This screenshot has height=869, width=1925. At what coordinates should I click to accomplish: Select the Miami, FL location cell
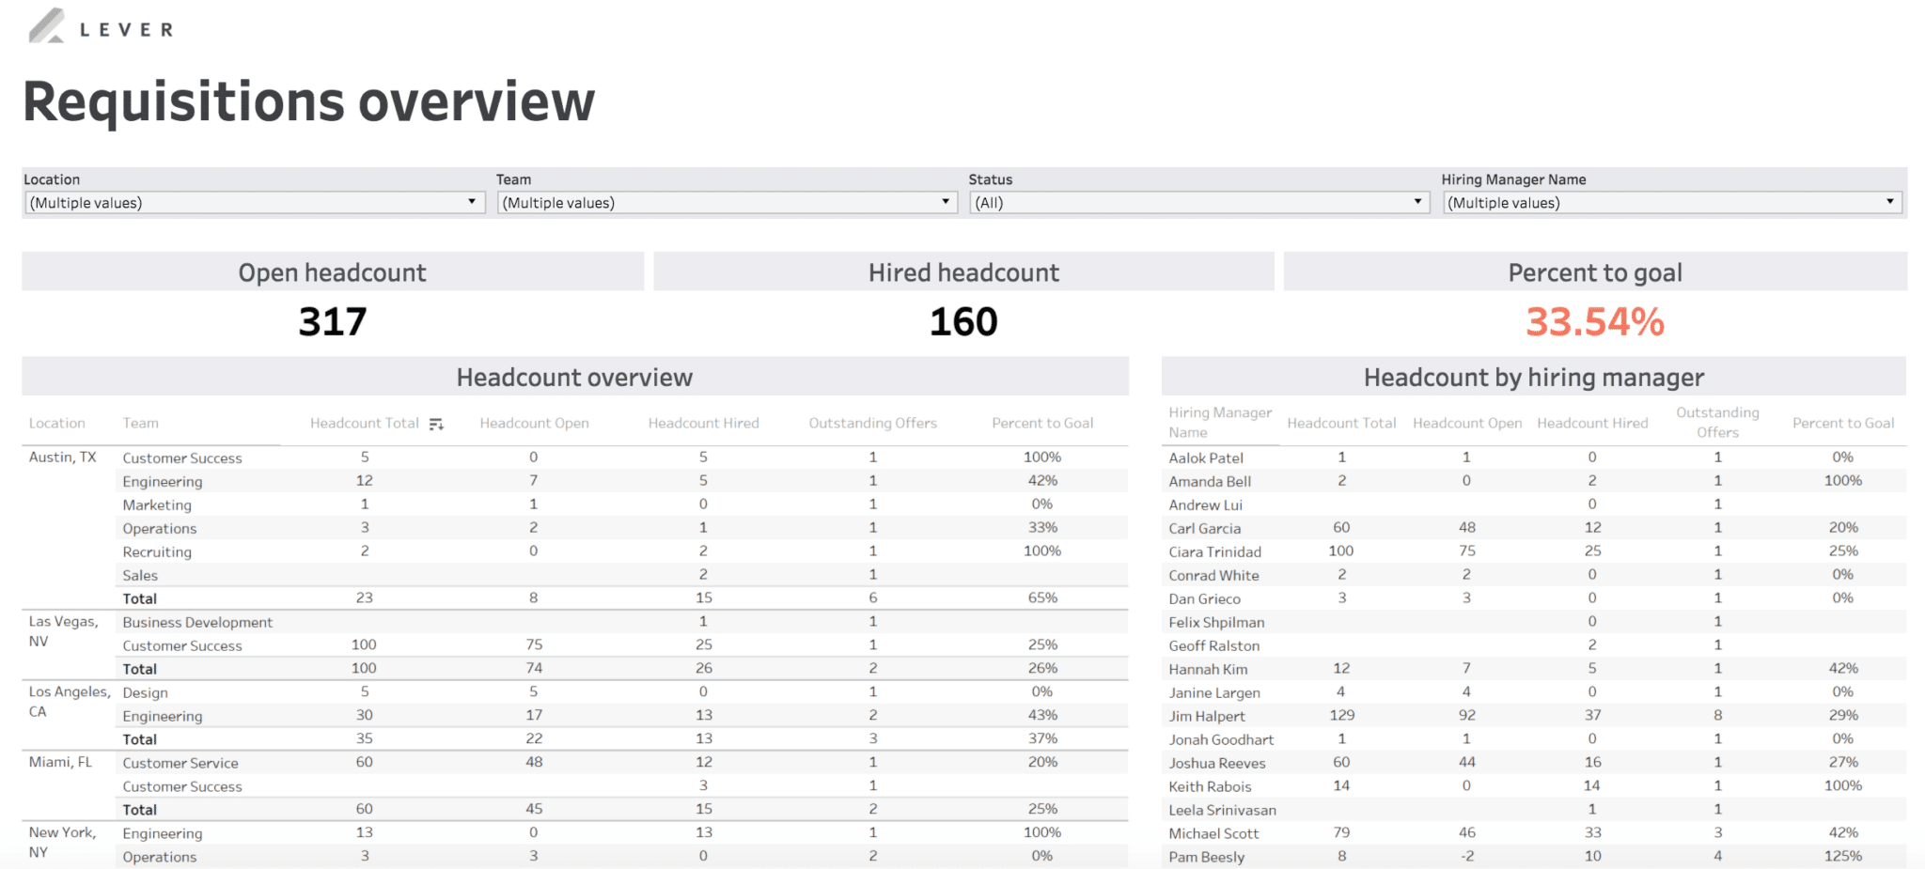[60, 762]
